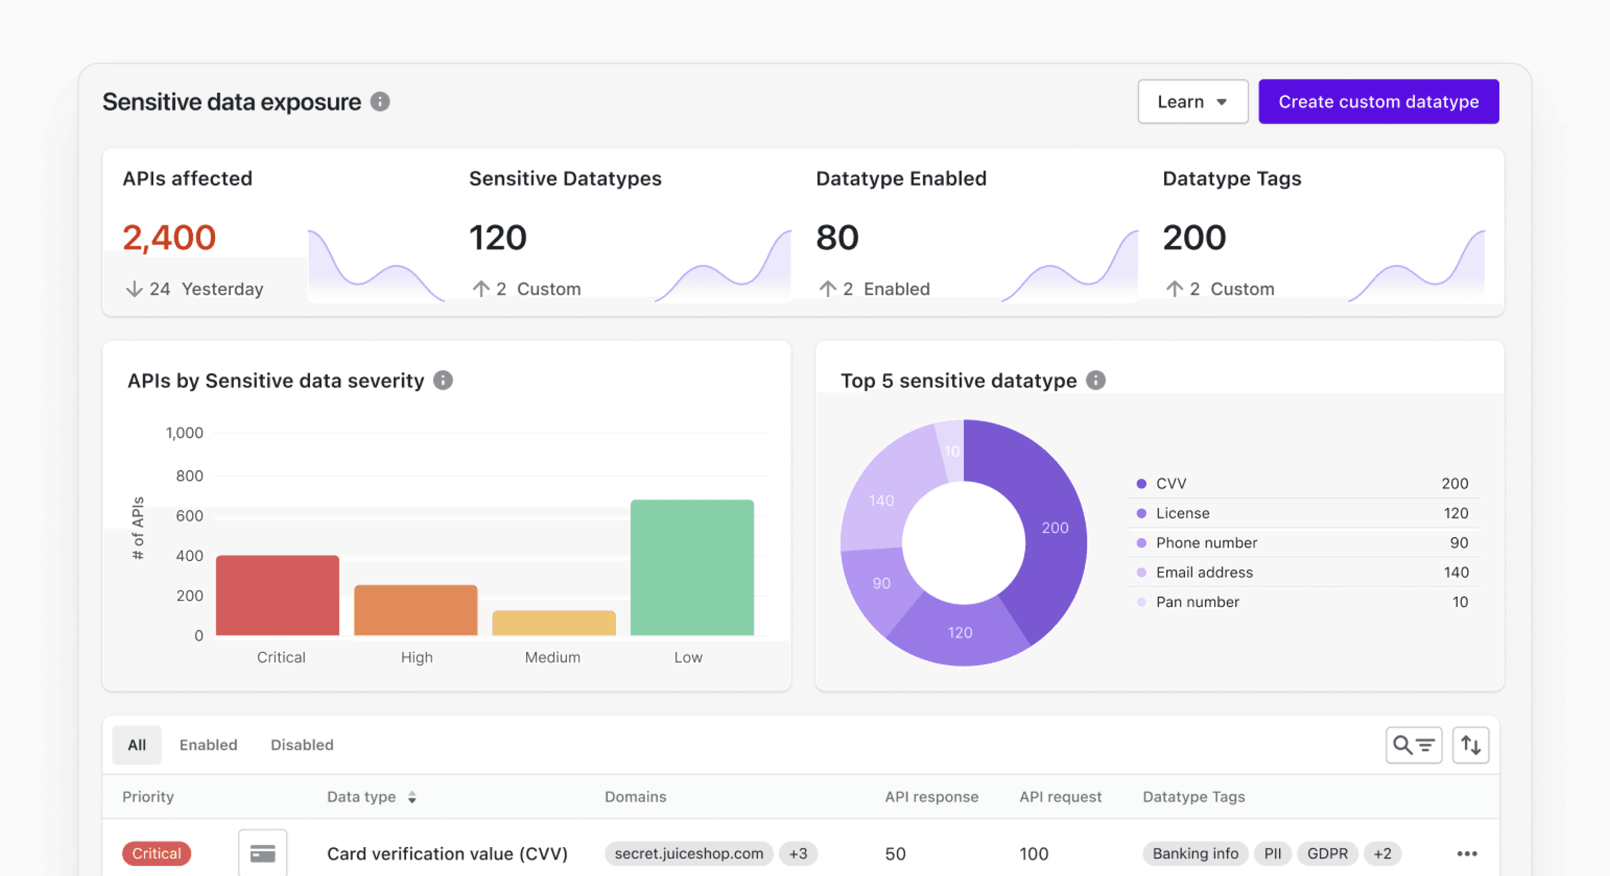The height and width of the screenshot is (876, 1610).
Task: Click the red Critical severity bar
Action: tap(278, 595)
